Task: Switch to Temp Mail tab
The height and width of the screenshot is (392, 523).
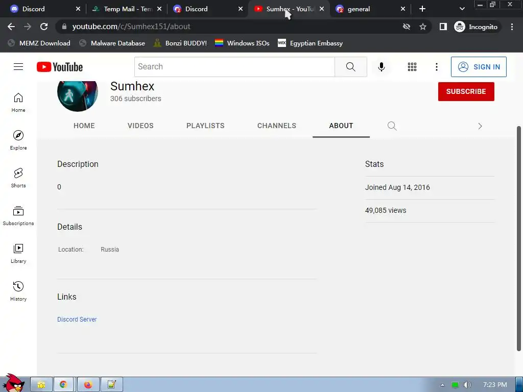Action: pyautogui.click(x=124, y=9)
